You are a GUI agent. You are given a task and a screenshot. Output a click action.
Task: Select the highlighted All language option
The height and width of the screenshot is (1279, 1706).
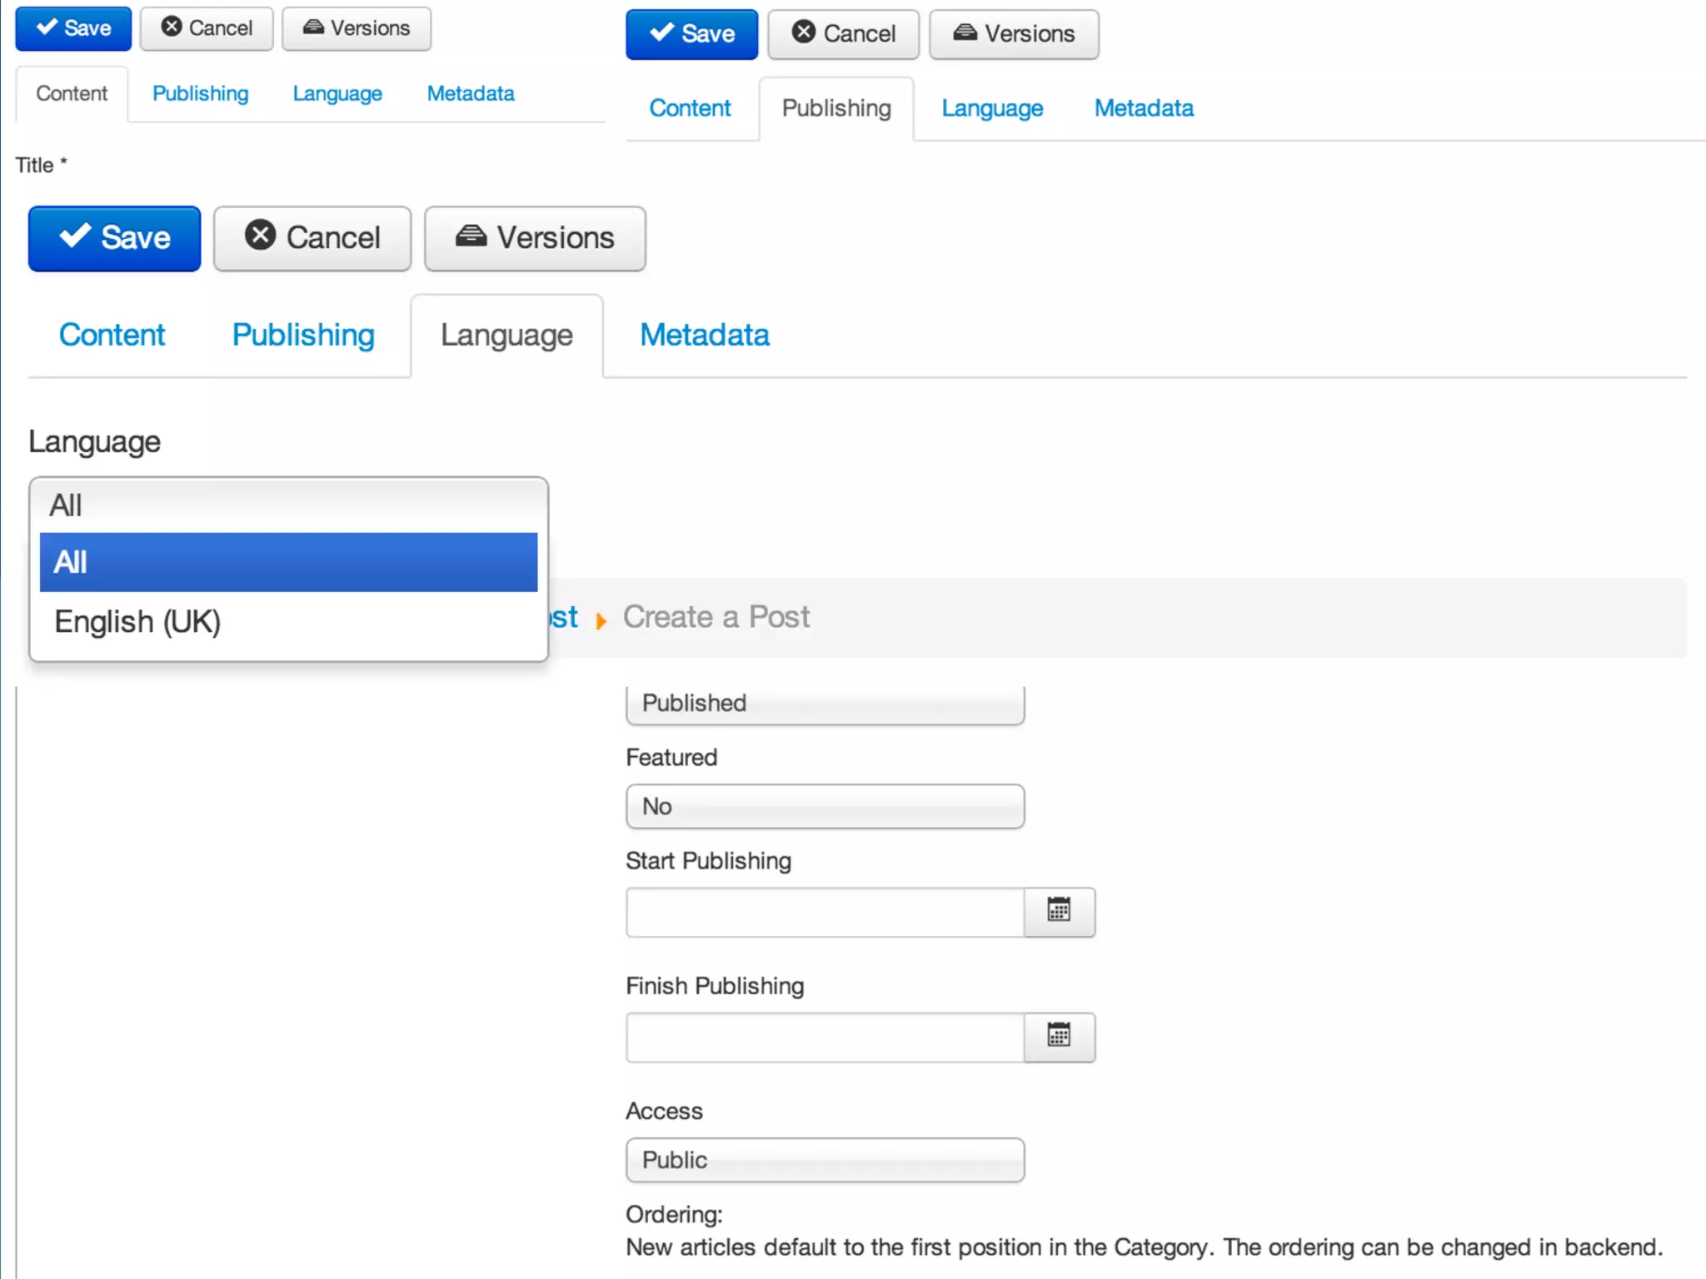pos(288,562)
